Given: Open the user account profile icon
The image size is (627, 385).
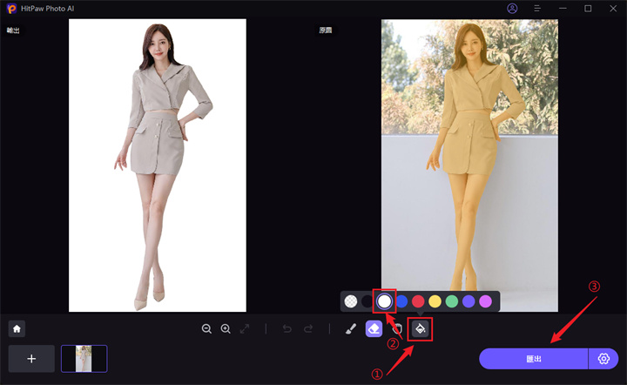Looking at the screenshot, I should [x=512, y=9].
